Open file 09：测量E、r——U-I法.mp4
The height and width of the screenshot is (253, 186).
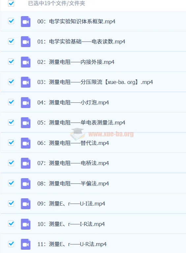coord(71,204)
